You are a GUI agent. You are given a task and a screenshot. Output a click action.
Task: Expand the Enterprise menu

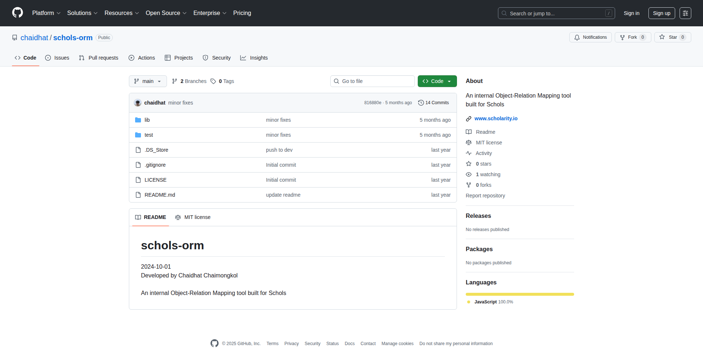click(x=210, y=13)
